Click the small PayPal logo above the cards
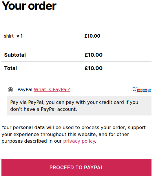157x180 pixels. tap(135, 88)
